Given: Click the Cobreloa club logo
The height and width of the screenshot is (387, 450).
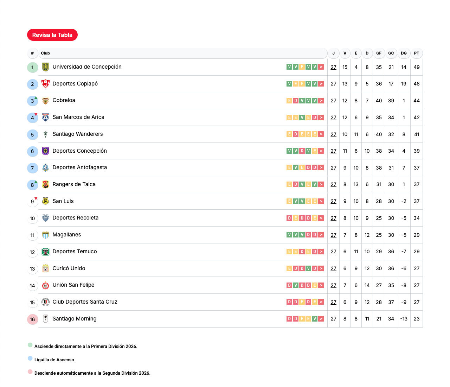Looking at the screenshot, I should pos(45,101).
